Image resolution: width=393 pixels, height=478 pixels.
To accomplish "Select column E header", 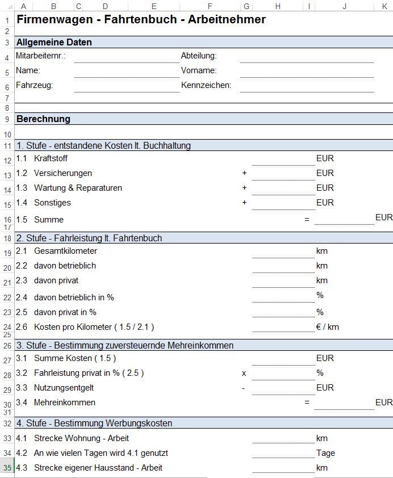I will 154,6.
